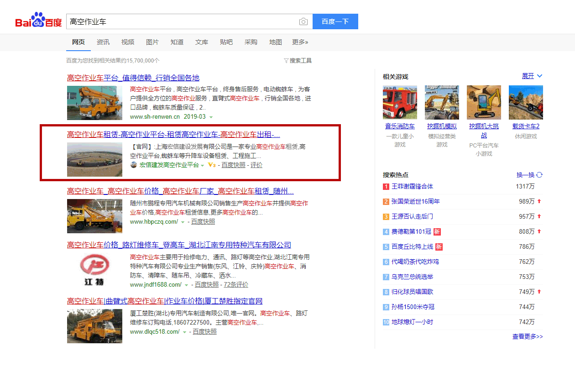Open hot search 王菲谢霆锋合体

coord(413,186)
